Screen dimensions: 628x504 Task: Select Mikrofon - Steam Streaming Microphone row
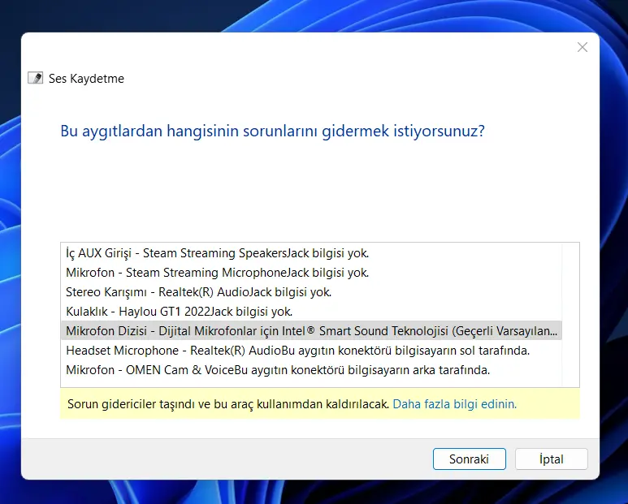pos(312,273)
